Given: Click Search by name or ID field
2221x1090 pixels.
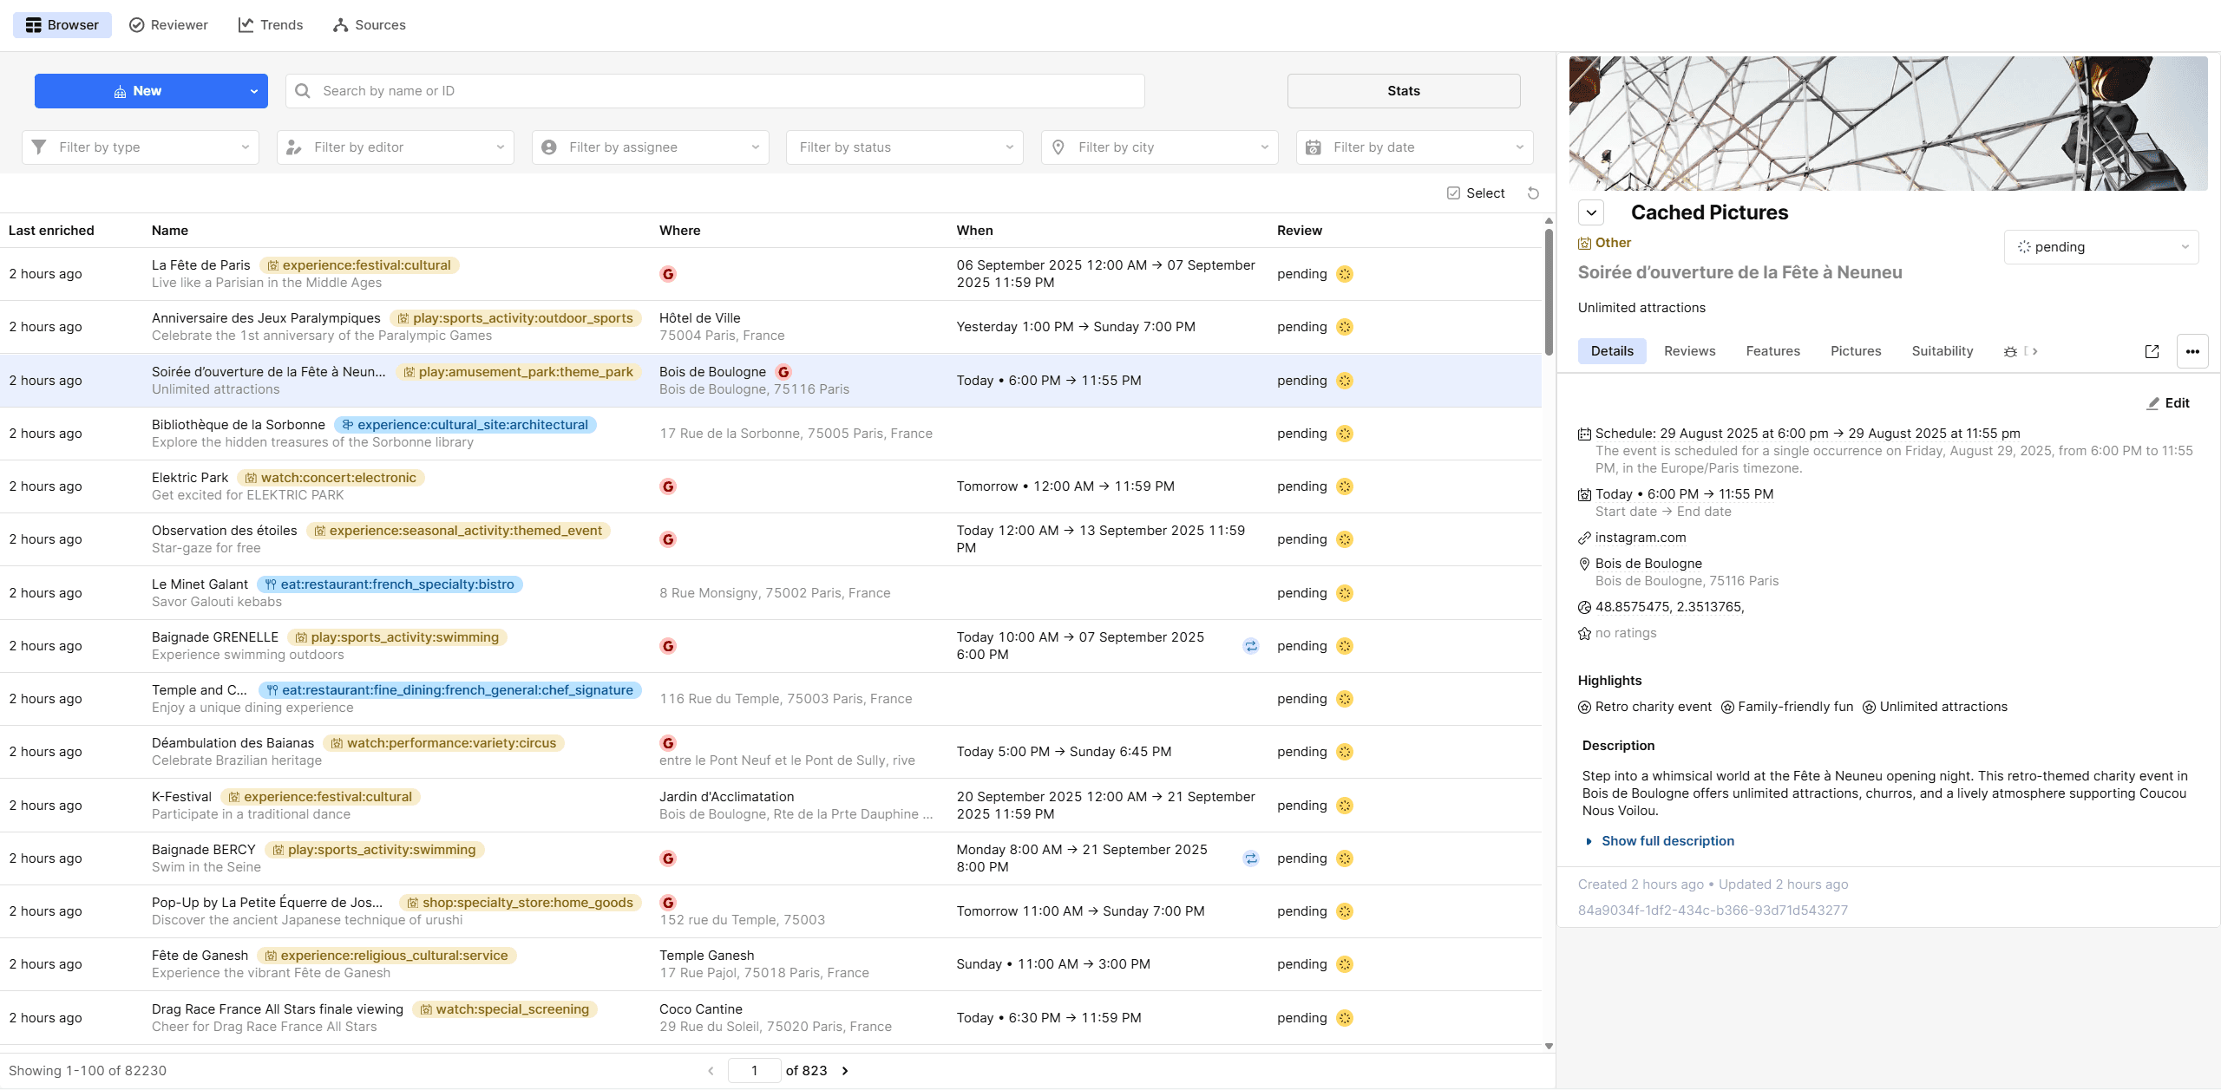Looking at the screenshot, I should click(715, 91).
